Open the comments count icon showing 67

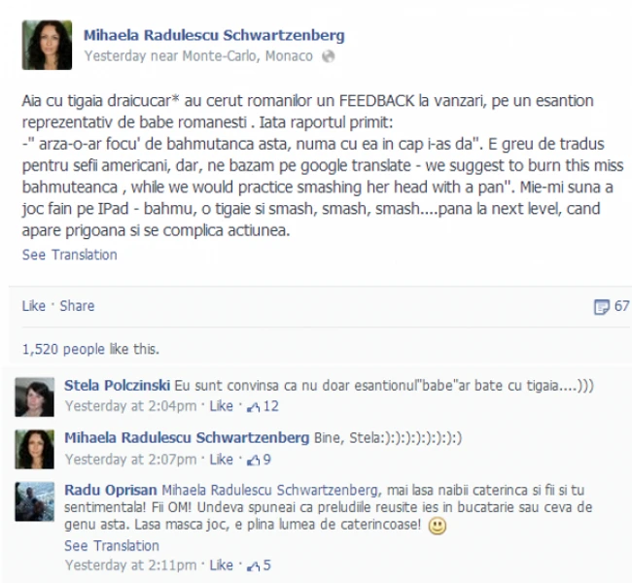[601, 307]
